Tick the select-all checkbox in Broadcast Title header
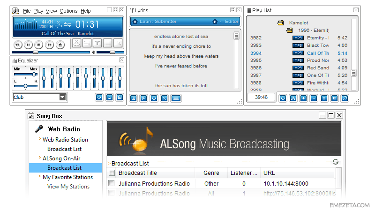 [x=112, y=173]
